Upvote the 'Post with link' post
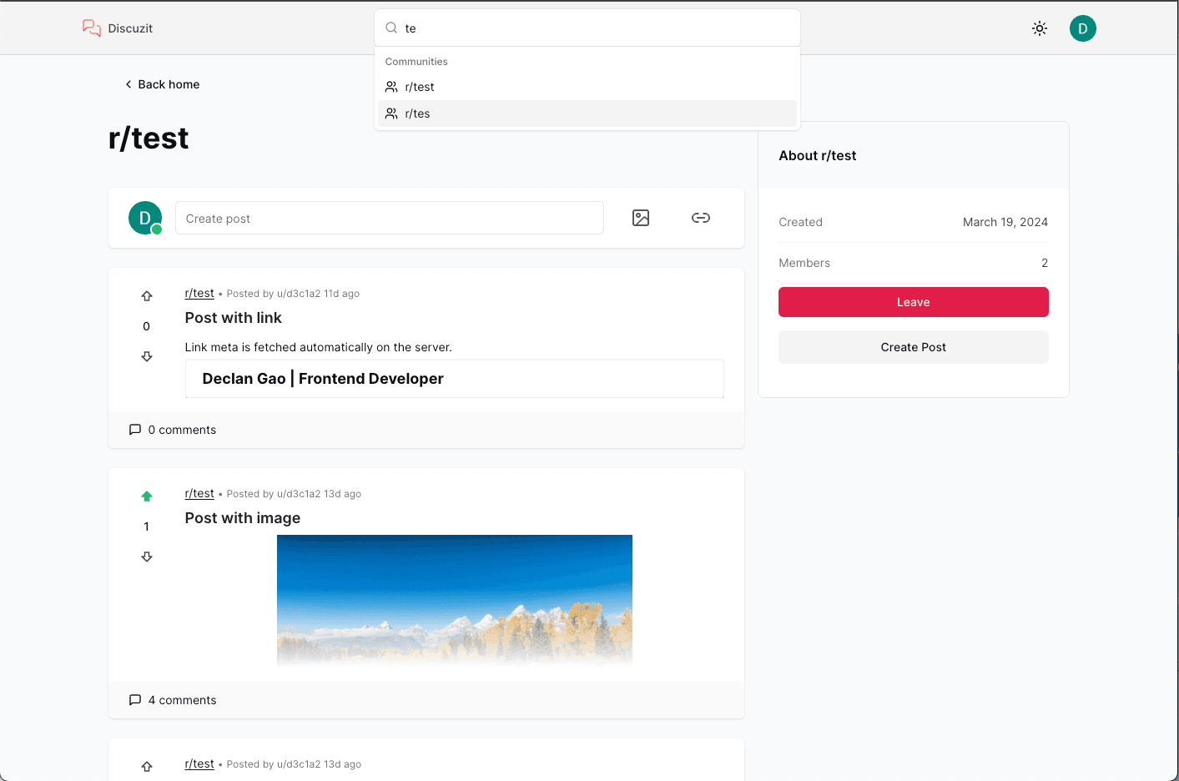This screenshot has width=1179, height=781. click(x=147, y=296)
